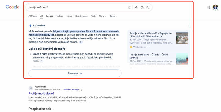Click the Vodní strážci site name
This screenshot has height=112, width=221.
(x=40, y=87)
